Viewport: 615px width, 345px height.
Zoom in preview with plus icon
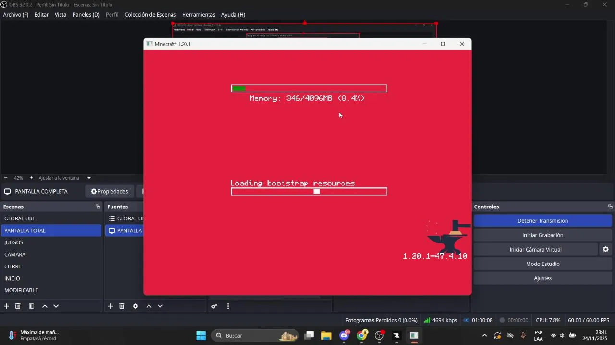[x=31, y=178]
